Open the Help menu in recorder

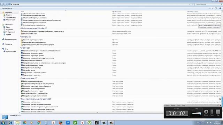click(184, 106)
